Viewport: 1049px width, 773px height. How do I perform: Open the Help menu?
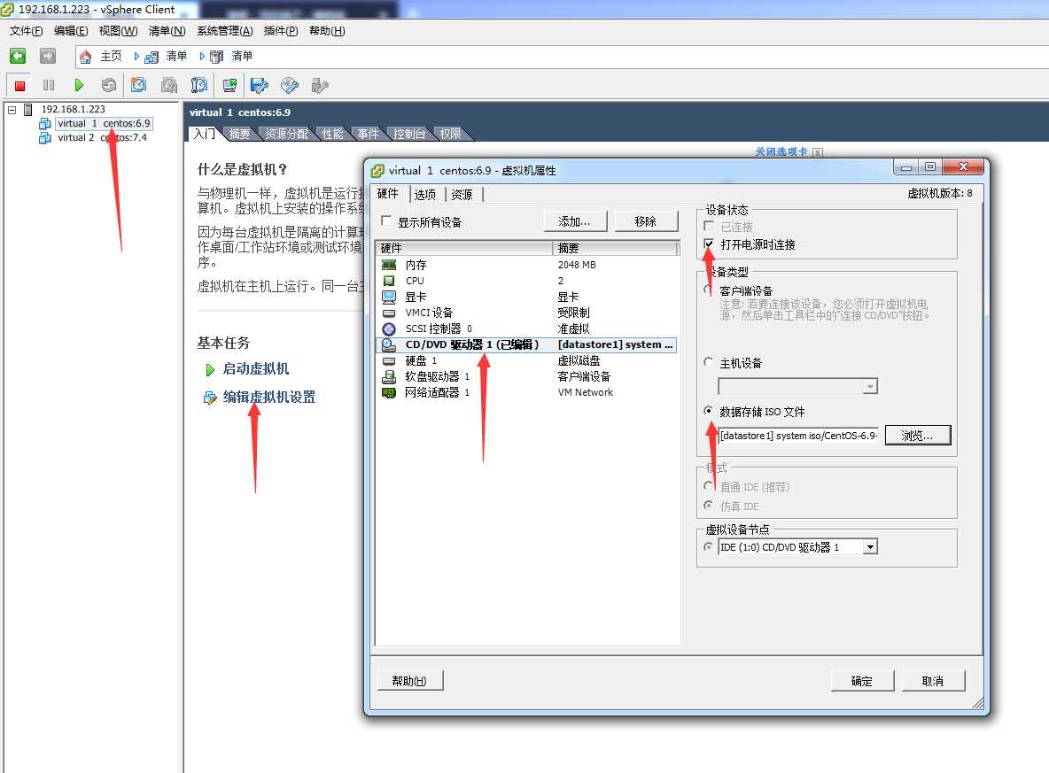[x=327, y=31]
